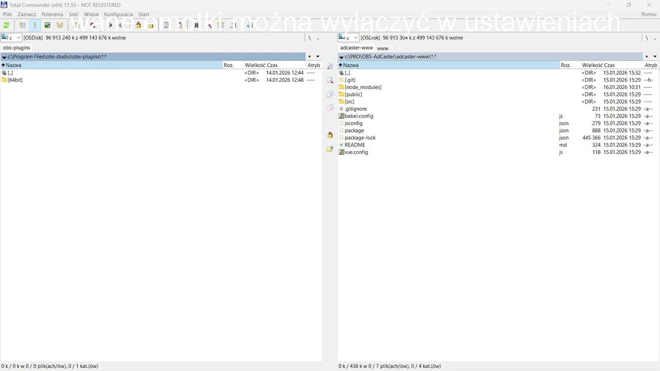The height and width of the screenshot is (371, 660).
Task: Select the [.git] folder row
Action: [498, 80]
